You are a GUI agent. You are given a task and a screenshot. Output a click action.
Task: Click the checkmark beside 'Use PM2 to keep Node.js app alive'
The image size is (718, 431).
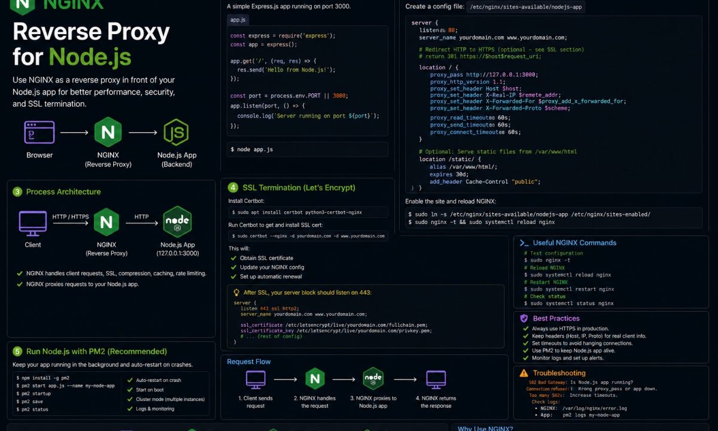point(526,351)
